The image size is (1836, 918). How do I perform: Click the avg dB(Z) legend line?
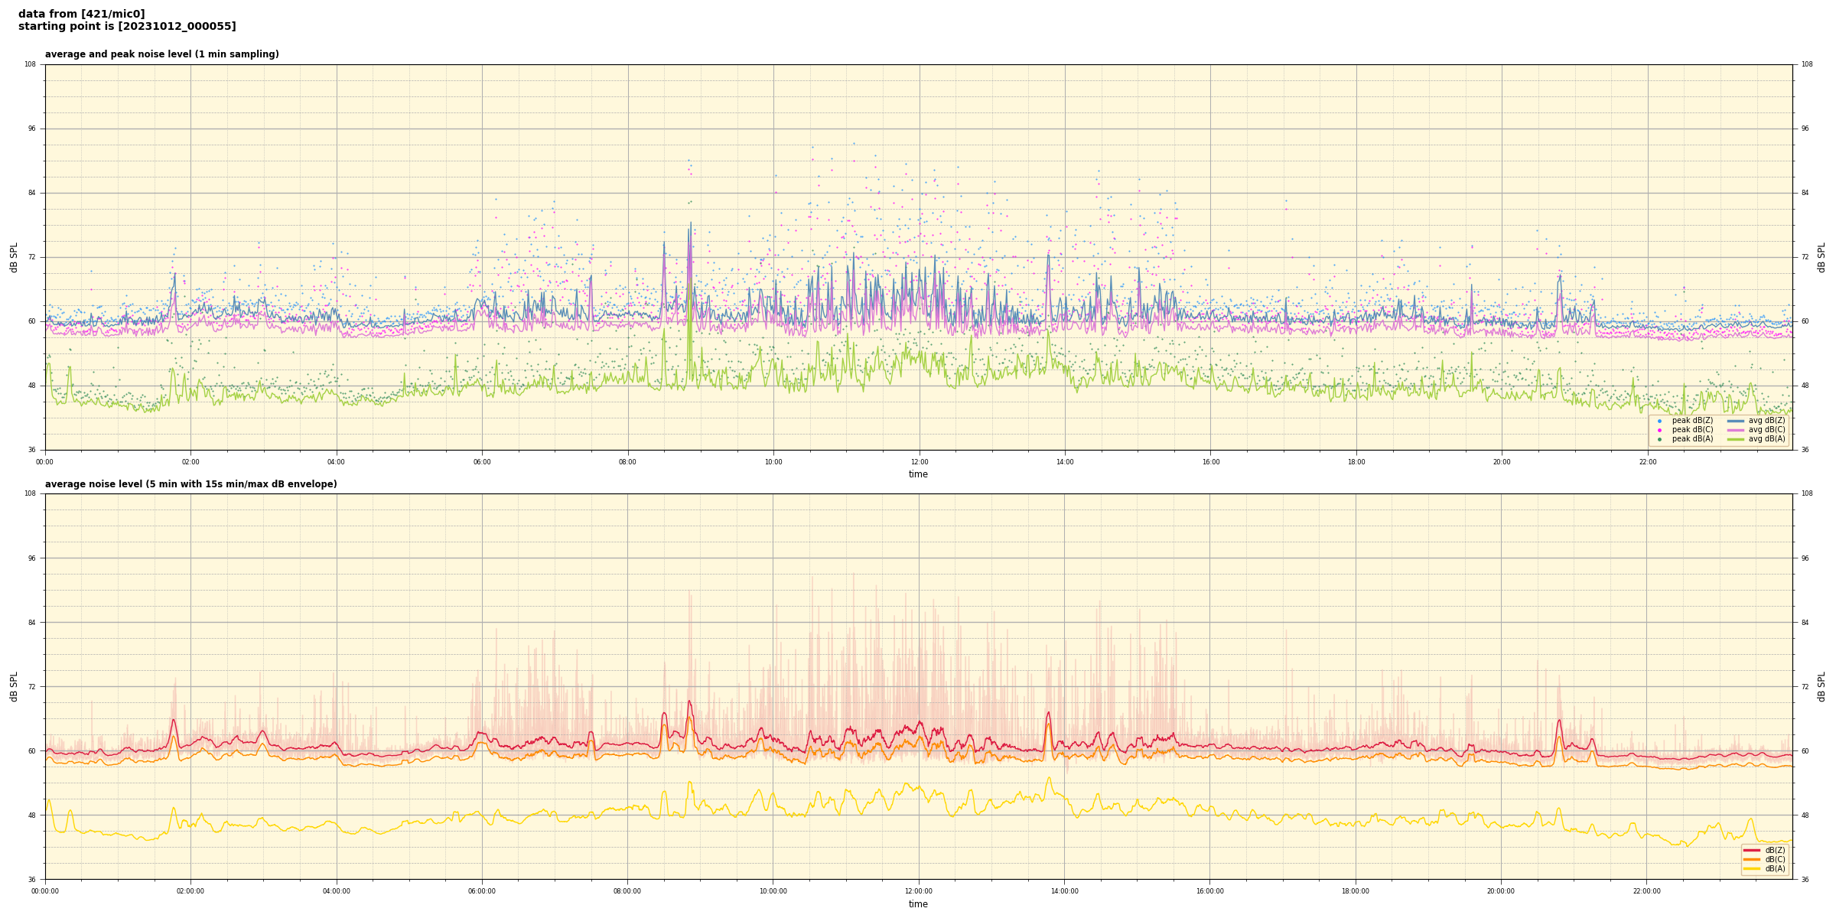pyautogui.click(x=1736, y=421)
